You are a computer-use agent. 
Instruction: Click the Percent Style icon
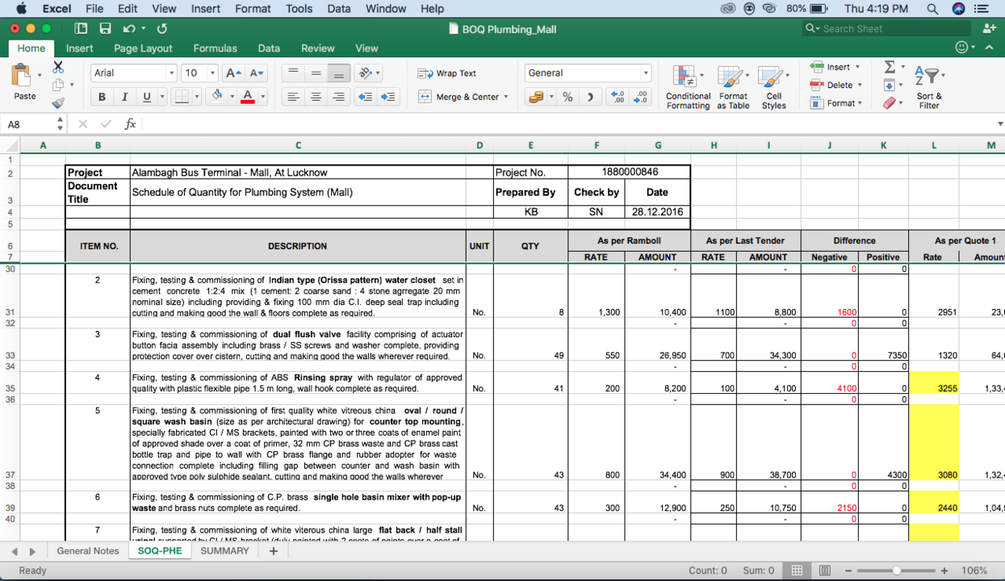point(567,97)
